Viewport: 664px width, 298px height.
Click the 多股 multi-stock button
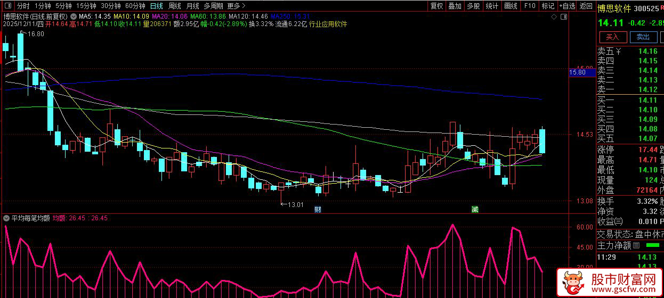pyautogui.click(x=473, y=6)
